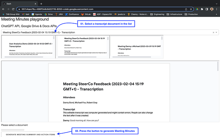
Task: Reload the page with the refresh icon
Action: [13, 9]
